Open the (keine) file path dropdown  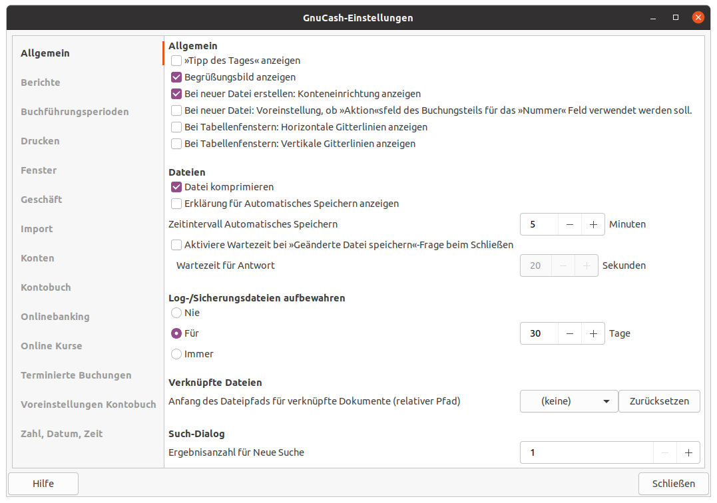tap(569, 401)
